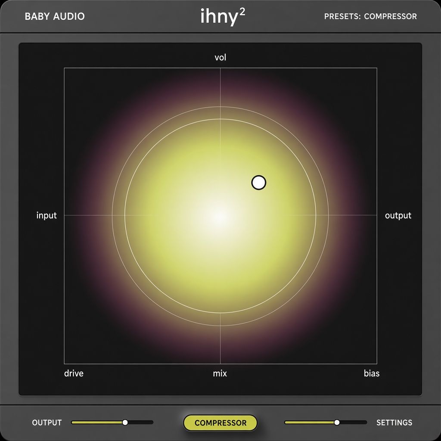Click the slider handle beside SETTINGS
This screenshot has width=441, height=441.
[337, 422]
